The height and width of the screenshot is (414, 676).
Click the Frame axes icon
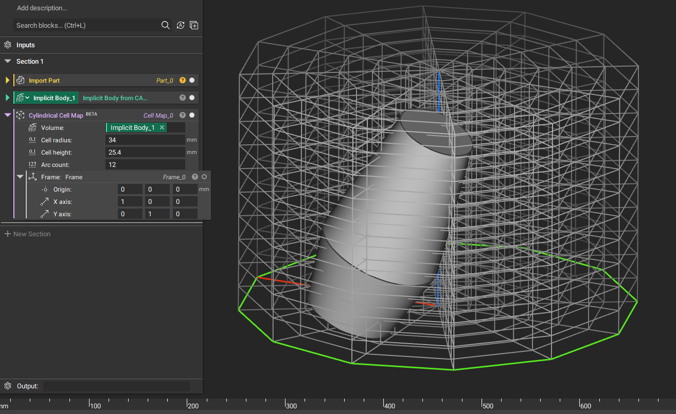click(32, 177)
